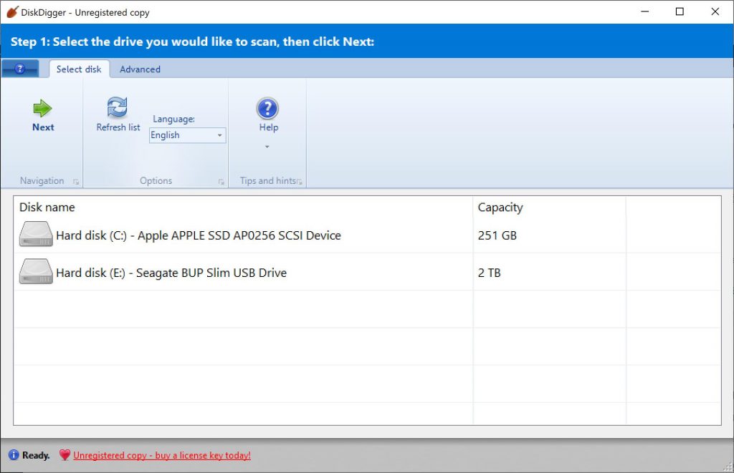Image resolution: width=734 pixels, height=473 pixels.
Task: Switch to the Select disk tab
Action: point(79,69)
